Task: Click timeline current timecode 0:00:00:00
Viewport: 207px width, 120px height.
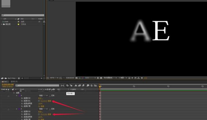Action: pyautogui.click(x=8, y=84)
